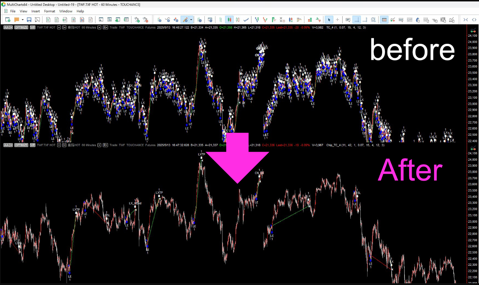Viewport: 479px width, 285px height.
Task: Expand the dropdown beside the drawing pencil icon
Action: (x=192, y=20)
